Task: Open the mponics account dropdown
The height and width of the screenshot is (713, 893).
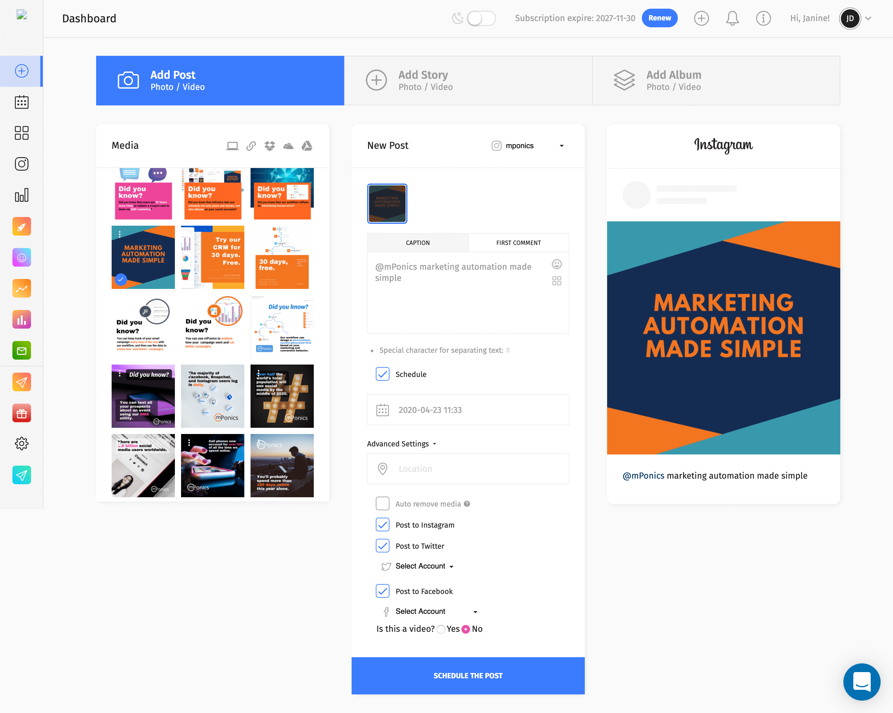Action: 528,146
